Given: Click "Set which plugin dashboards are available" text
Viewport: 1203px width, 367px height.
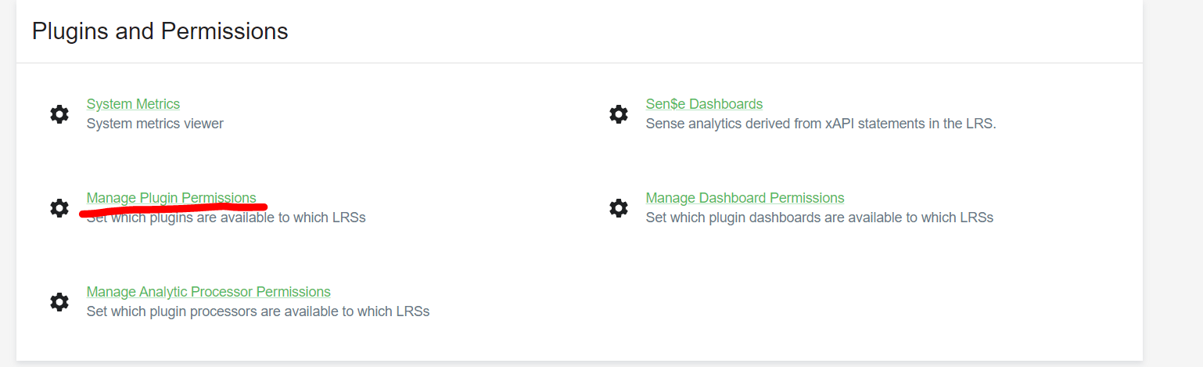Looking at the screenshot, I should [x=819, y=218].
